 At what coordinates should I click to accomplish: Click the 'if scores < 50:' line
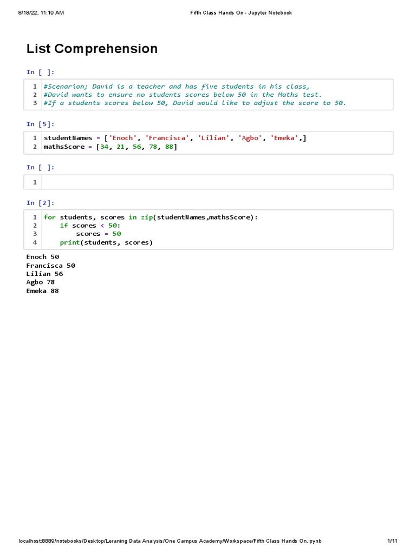(90, 226)
